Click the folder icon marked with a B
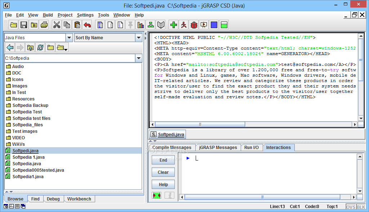Viewport: 369px width, 212px height. (34, 25)
